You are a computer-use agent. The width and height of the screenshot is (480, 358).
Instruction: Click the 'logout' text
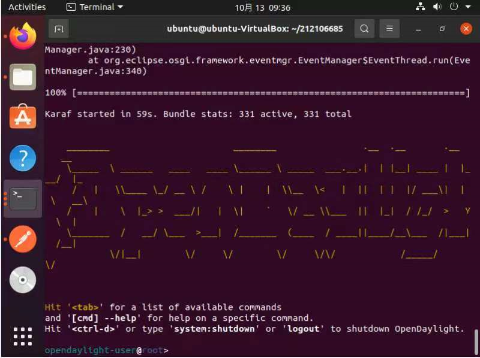coord(304,329)
